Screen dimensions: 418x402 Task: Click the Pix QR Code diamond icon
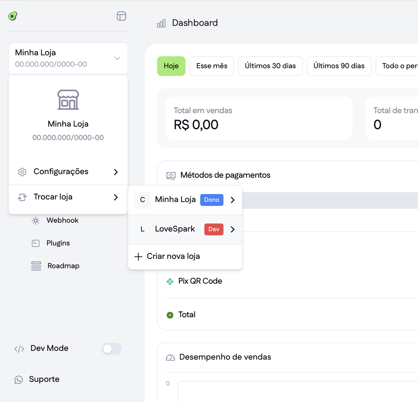tap(170, 281)
